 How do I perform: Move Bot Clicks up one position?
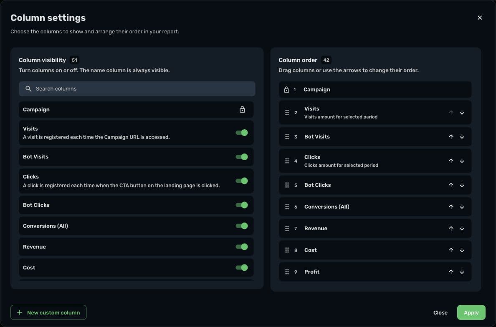pyautogui.click(x=451, y=185)
